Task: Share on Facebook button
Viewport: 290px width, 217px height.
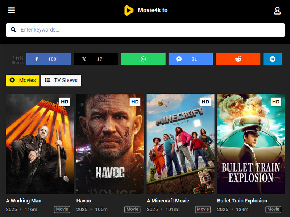Action: [49, 59]
